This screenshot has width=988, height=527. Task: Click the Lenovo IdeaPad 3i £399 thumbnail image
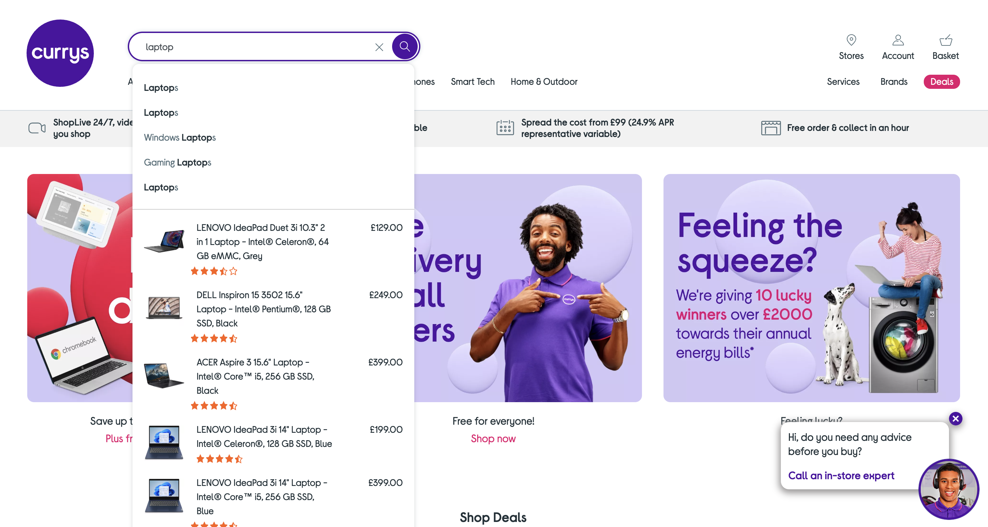(x=164, y=495)
